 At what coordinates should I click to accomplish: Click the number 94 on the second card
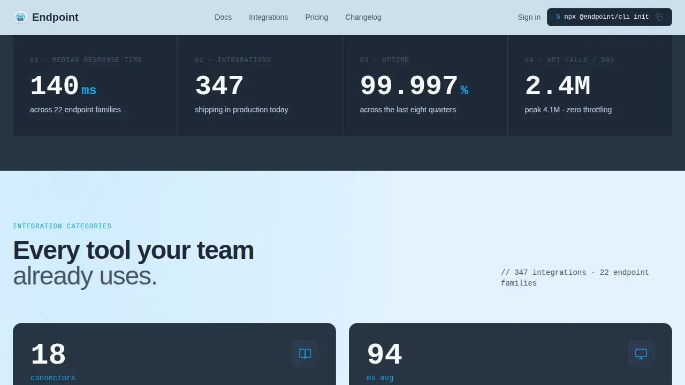[384, 355]
